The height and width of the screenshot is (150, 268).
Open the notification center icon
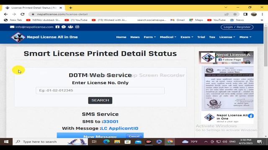point(260,142)
